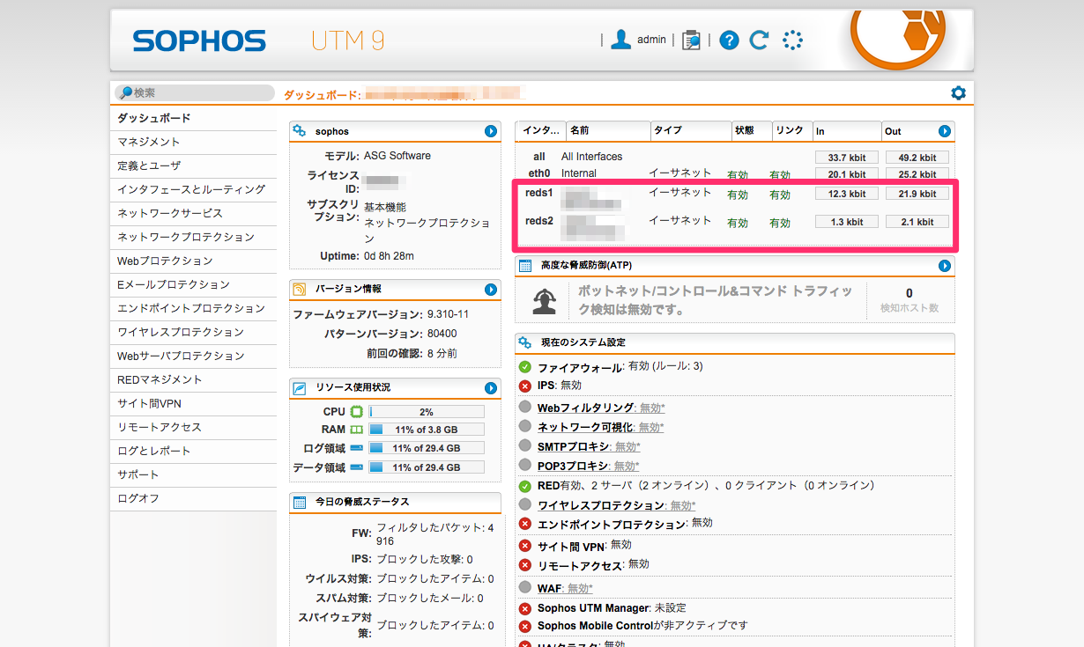This screenshot has width=1084, height=647.
Task: Click the バージョン情報 panel icon
Action: 300,289
